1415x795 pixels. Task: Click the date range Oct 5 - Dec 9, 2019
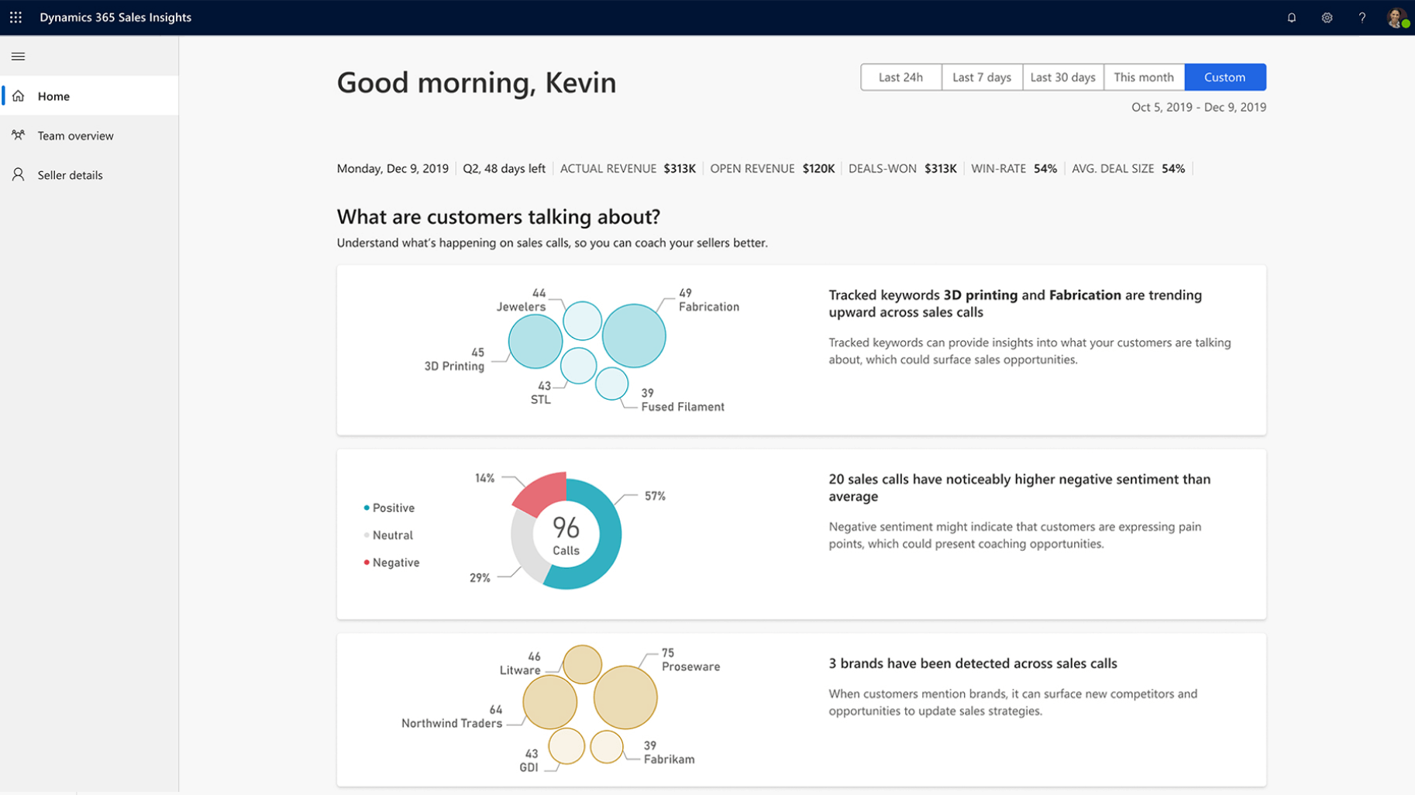coord(1198,107)
